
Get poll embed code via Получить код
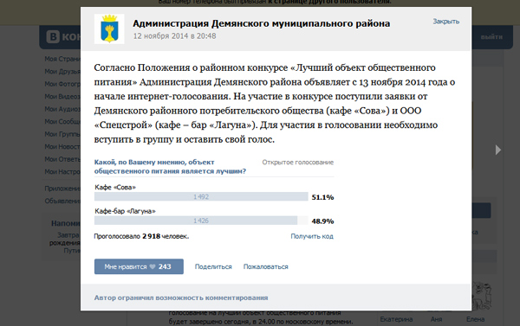(x=312, y=236)
